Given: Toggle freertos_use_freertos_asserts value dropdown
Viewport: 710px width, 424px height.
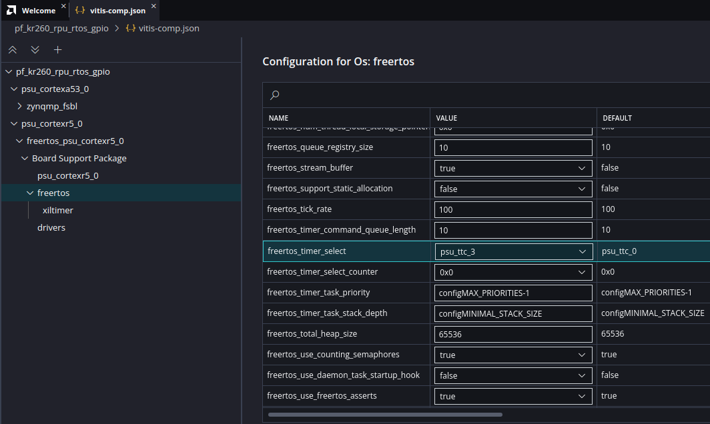Looking at the screenshot, I should (513, 396).
